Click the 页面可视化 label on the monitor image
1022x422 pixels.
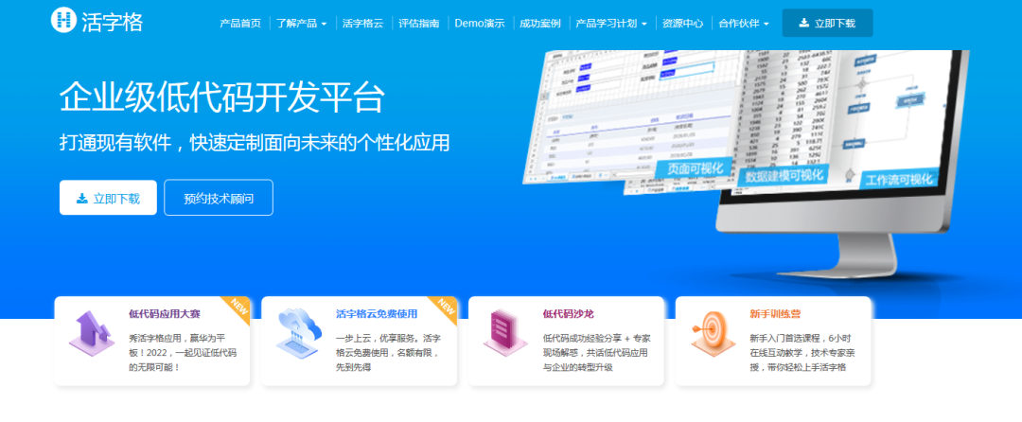(695, 168)
